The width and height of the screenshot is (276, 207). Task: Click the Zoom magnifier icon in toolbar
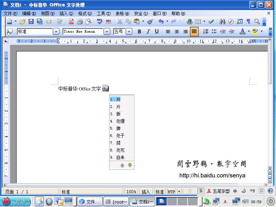pos(257,21)
